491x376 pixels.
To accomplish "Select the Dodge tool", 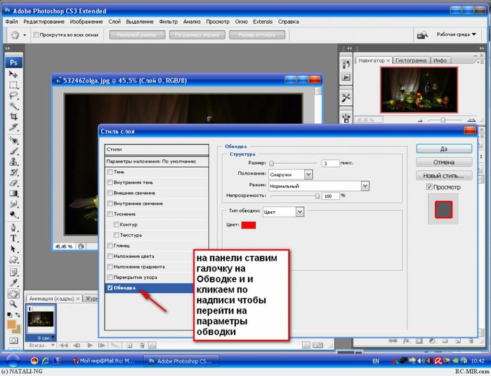I will coord(13,215).
